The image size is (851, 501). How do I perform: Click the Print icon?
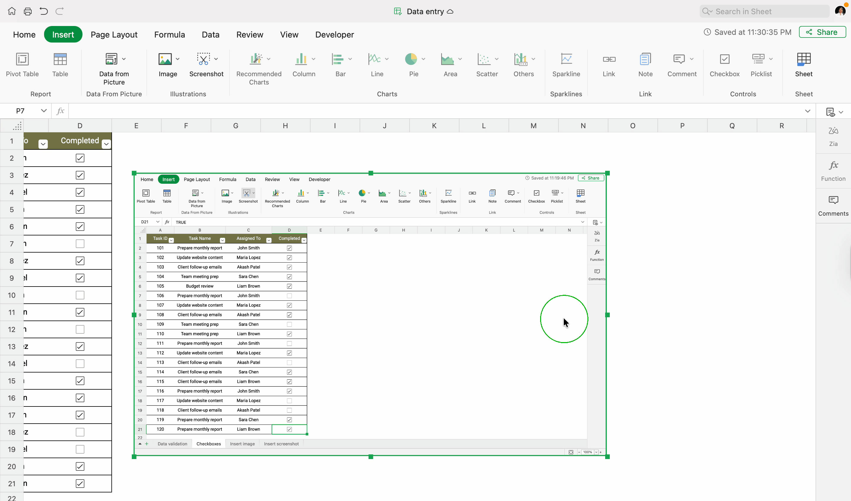[28, 12]
